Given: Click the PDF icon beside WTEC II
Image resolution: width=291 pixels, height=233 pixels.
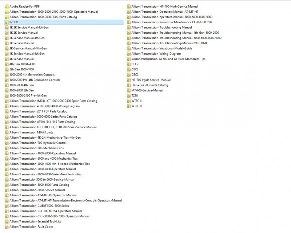Looking at the screenshot, I should click(129, 101).
